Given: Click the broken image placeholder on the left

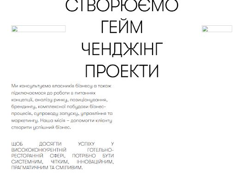Looking at the screenshot, I should (x=38, y=29).
